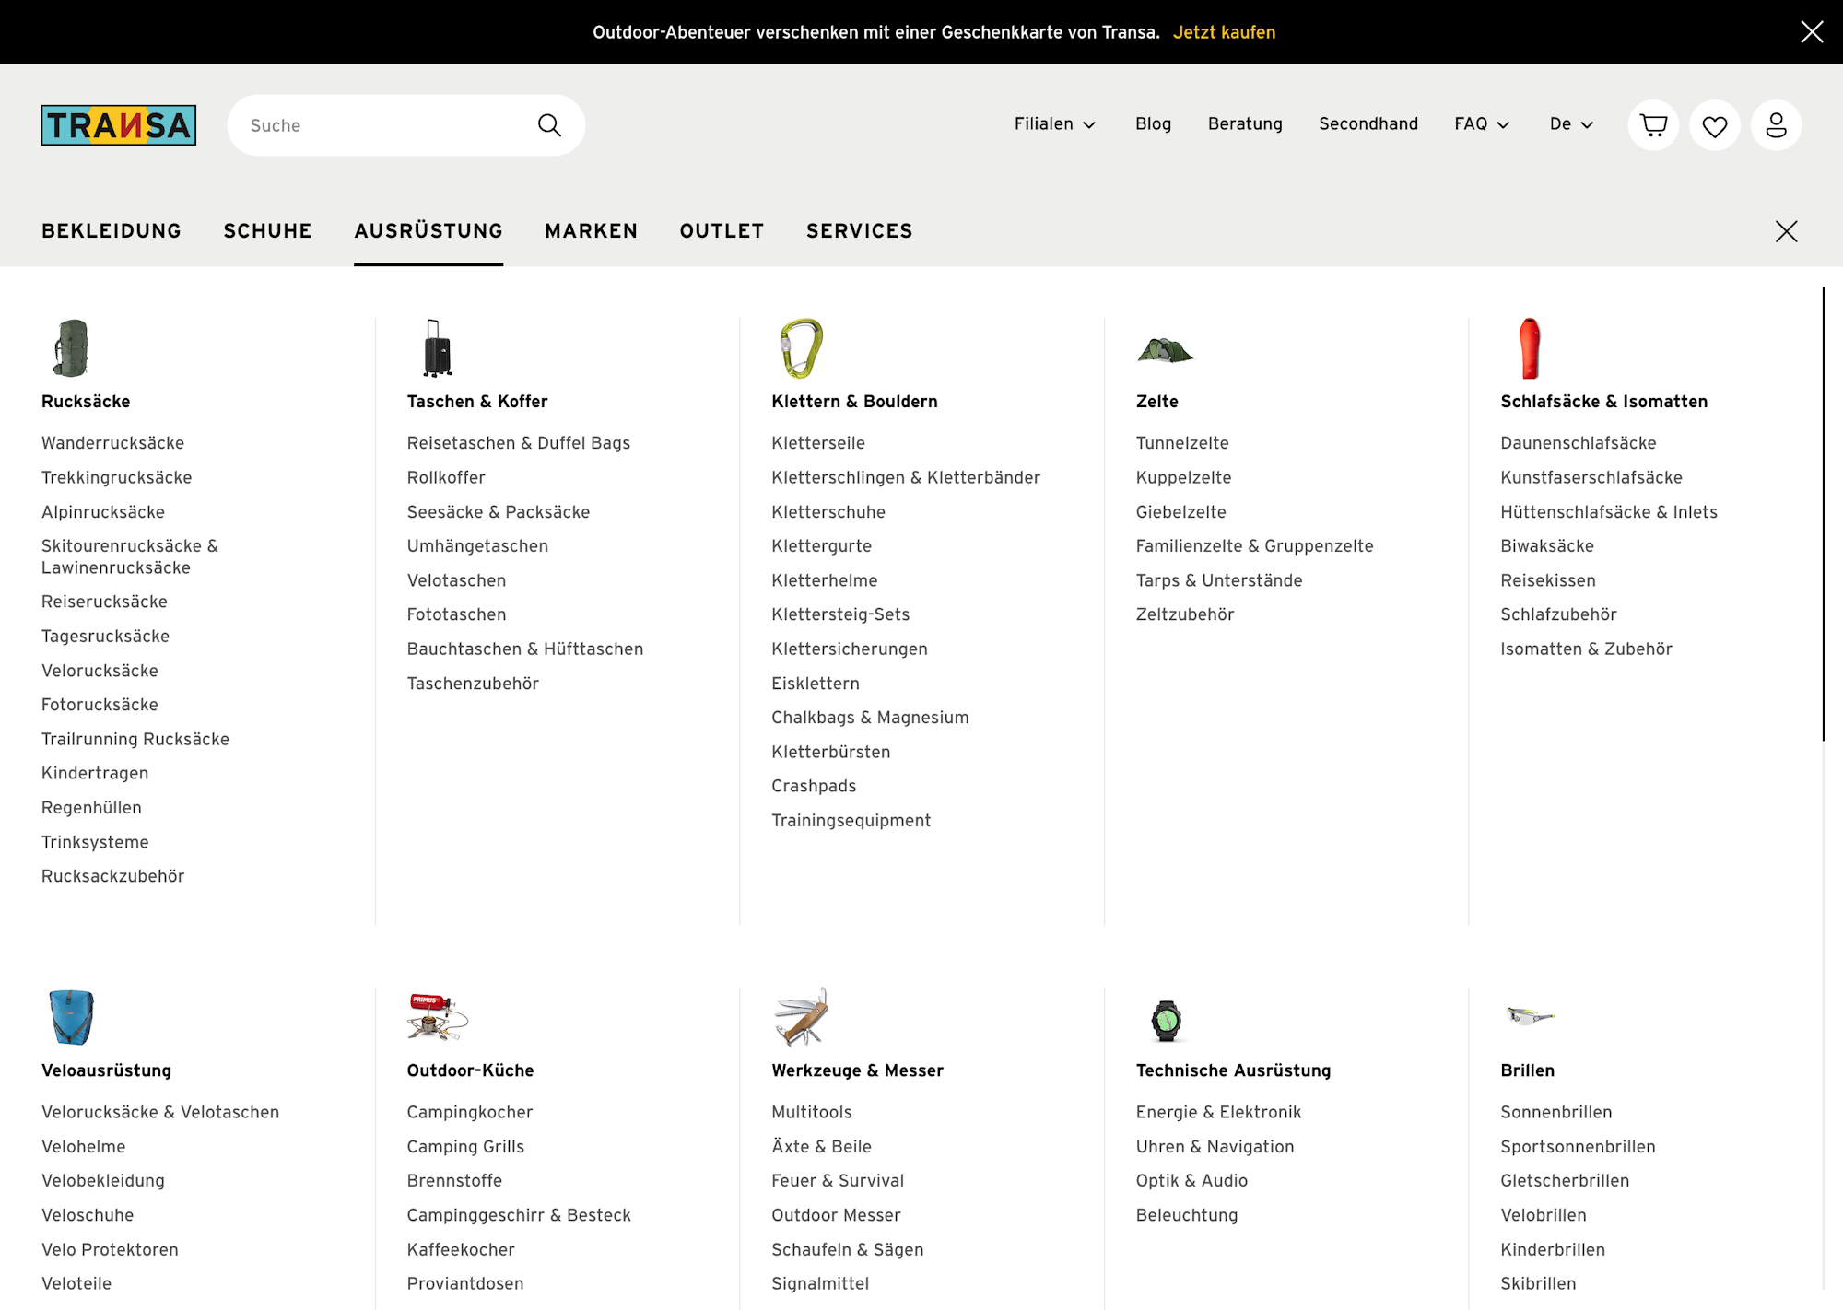Open the Schuhe menu
The height and width of the screenshot is (1310, 1843).
click(268, 231)
